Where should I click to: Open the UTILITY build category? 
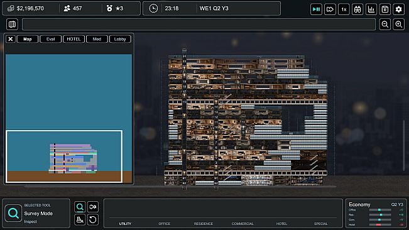point(125,224)
